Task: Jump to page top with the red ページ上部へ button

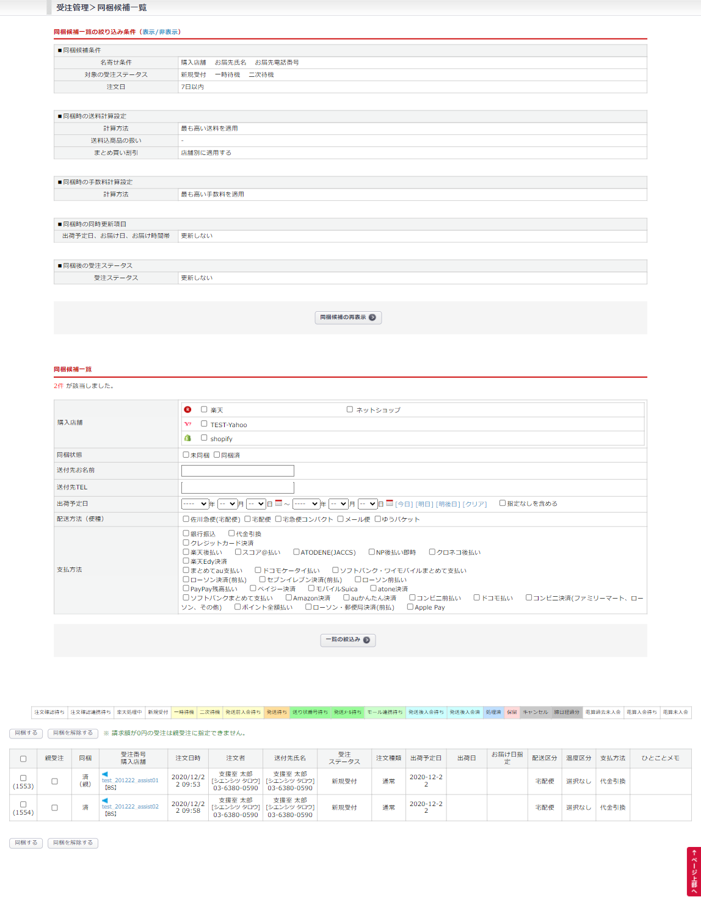Action: 694,871
